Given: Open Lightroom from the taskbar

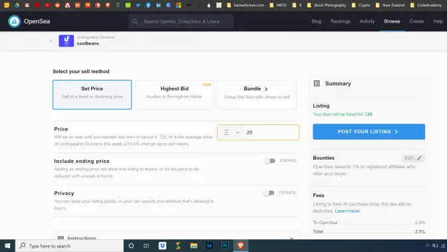Looking at the screenshot, I should [x=210, y=246].
